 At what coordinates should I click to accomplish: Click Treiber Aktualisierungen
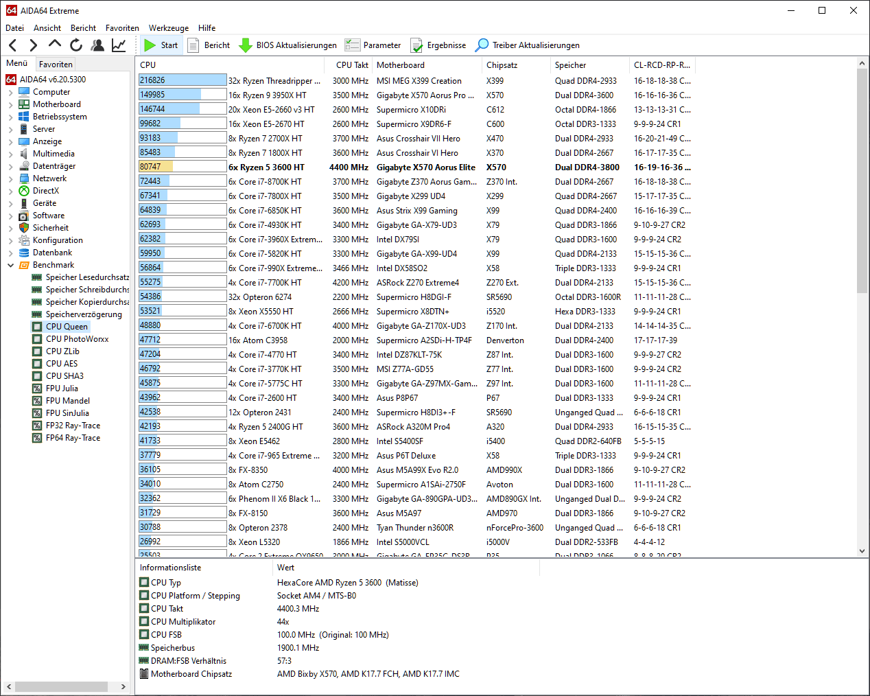tap(527, 45)
